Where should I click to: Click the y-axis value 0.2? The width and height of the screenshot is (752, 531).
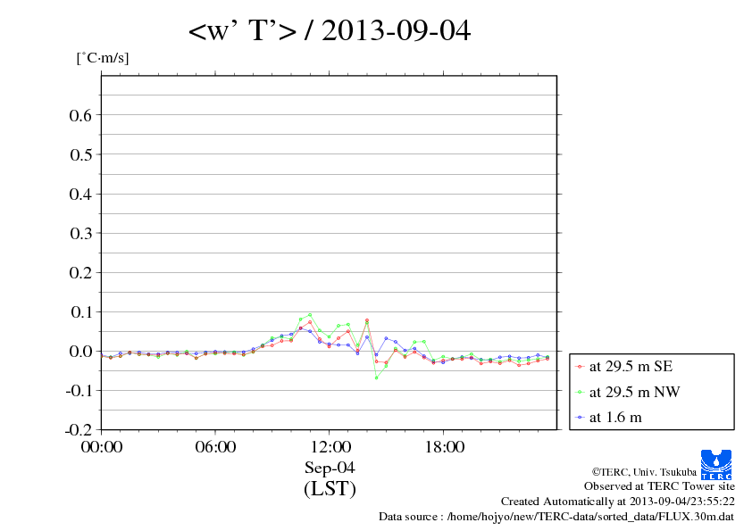coord(80,272)
